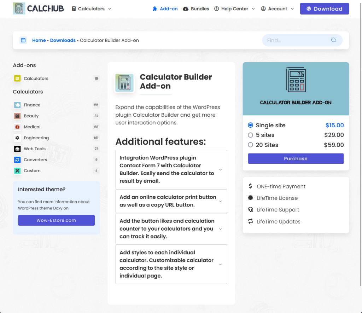Click the Wow-Estore.com button
This screenshot has width=362, height=313.
click(x=56, y=220)
